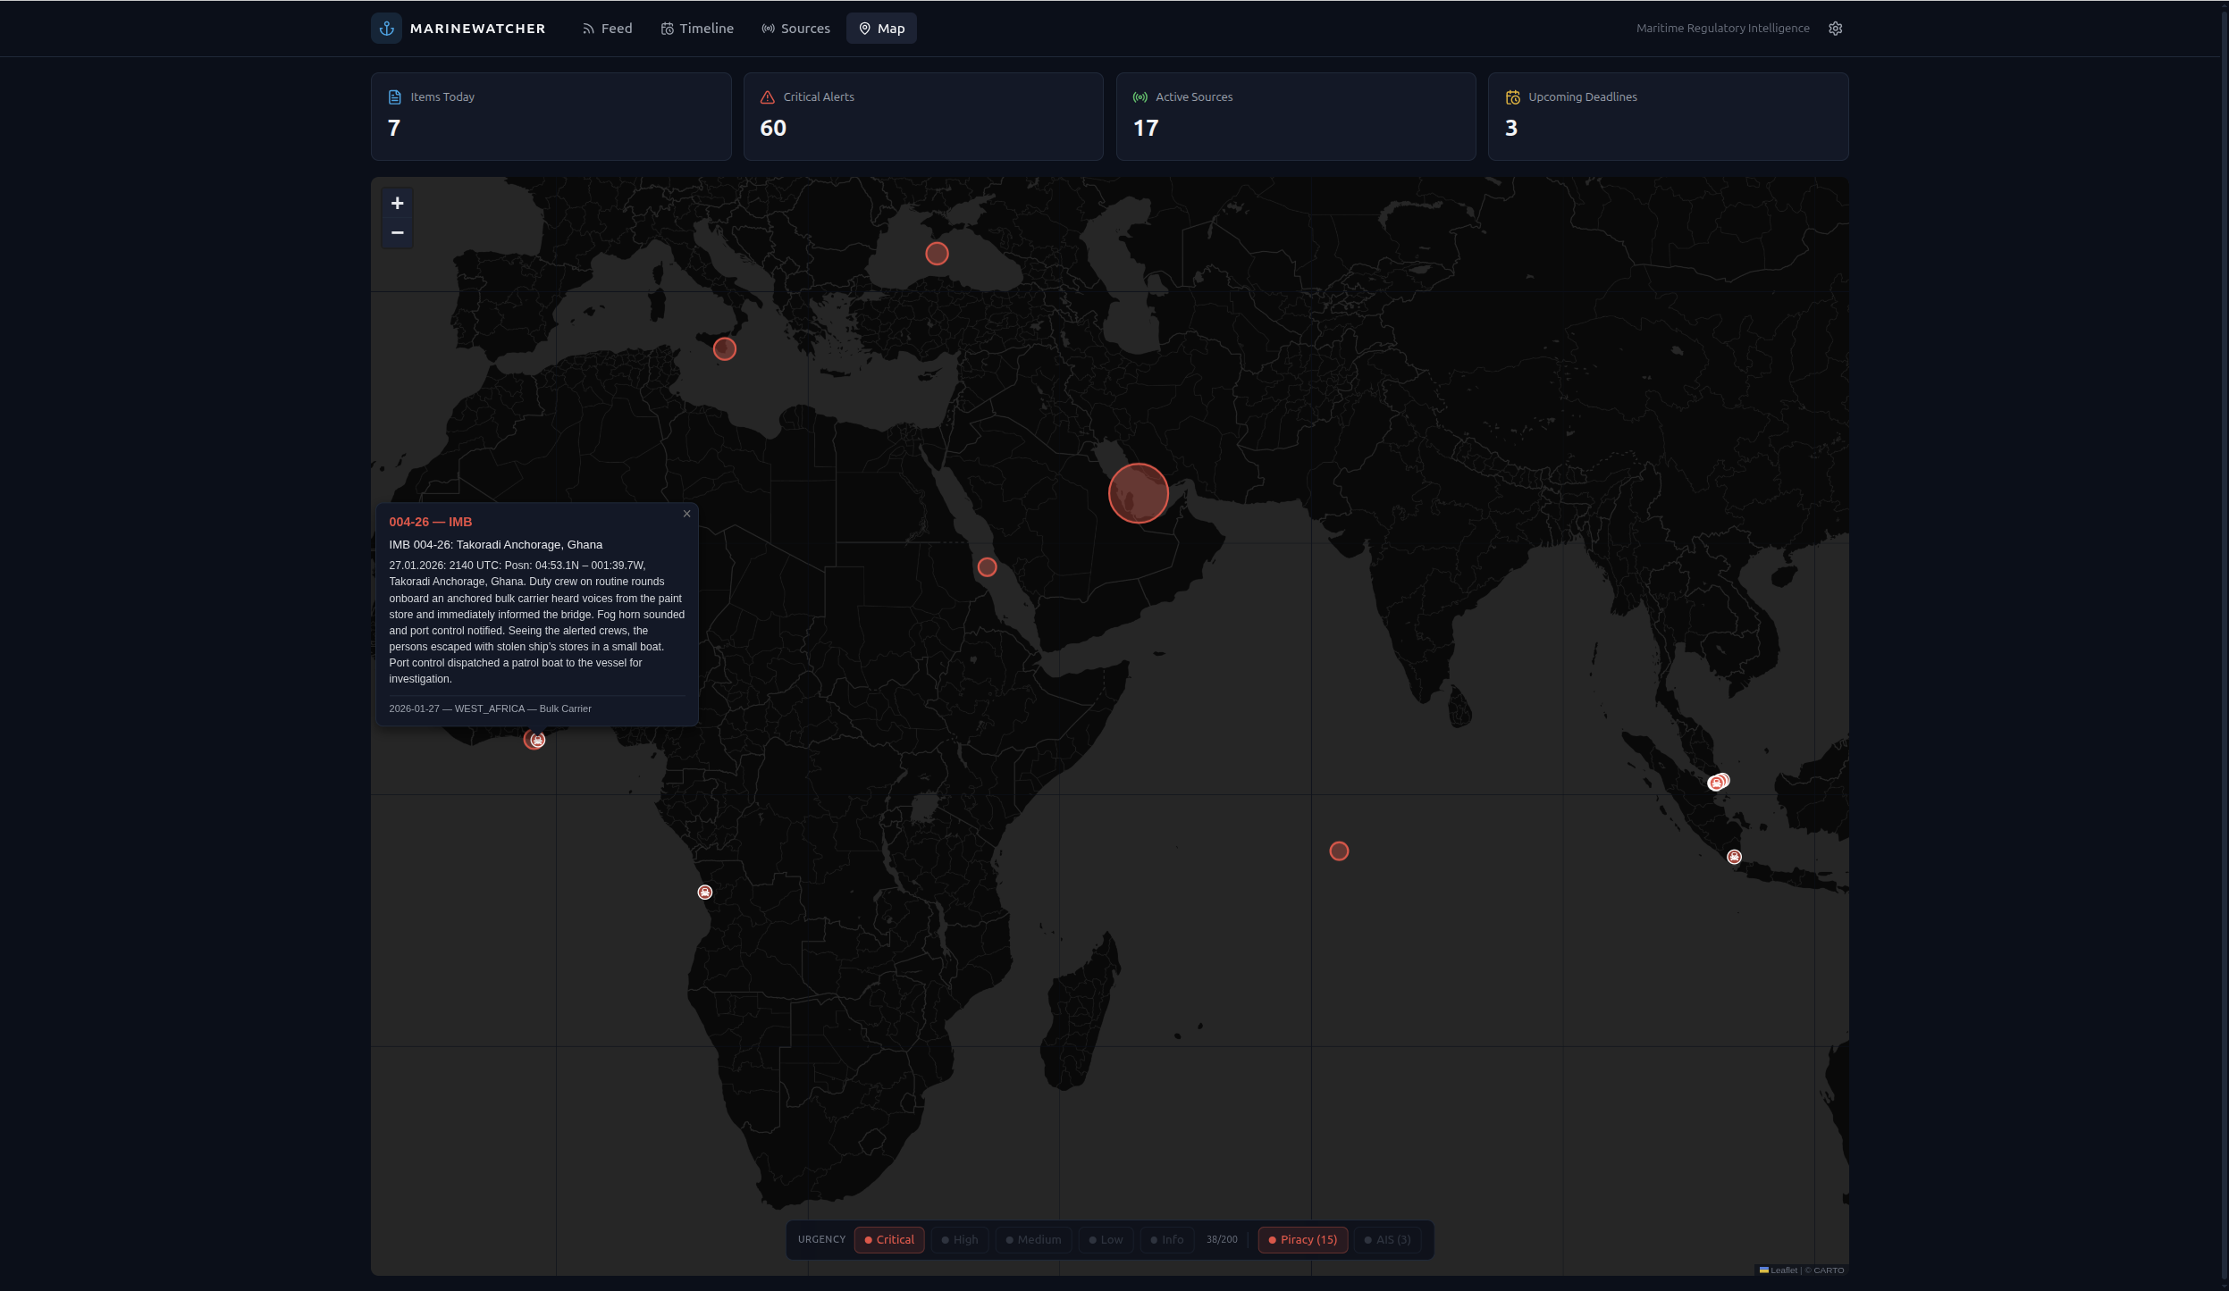This screenshot has height=1291, width=2229.
Task: Zoom in with the plus control
Action: point(397,203)
